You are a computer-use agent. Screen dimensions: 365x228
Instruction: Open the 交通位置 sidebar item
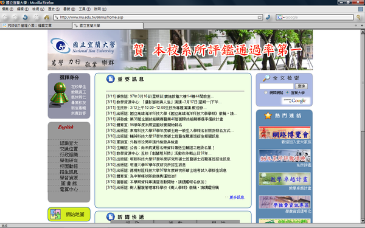coord(69,149)
